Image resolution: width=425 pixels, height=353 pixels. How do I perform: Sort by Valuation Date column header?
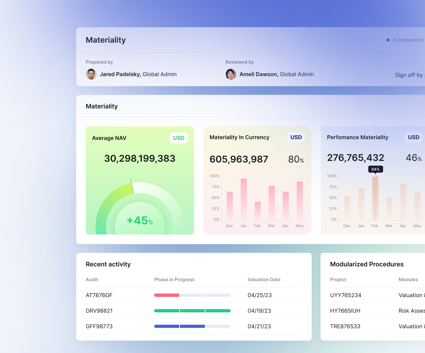coord(264,279)
